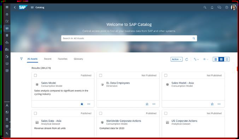Open the BL Data Employees asset title
This screenshot has width=239, height=139.
point(118,83)
